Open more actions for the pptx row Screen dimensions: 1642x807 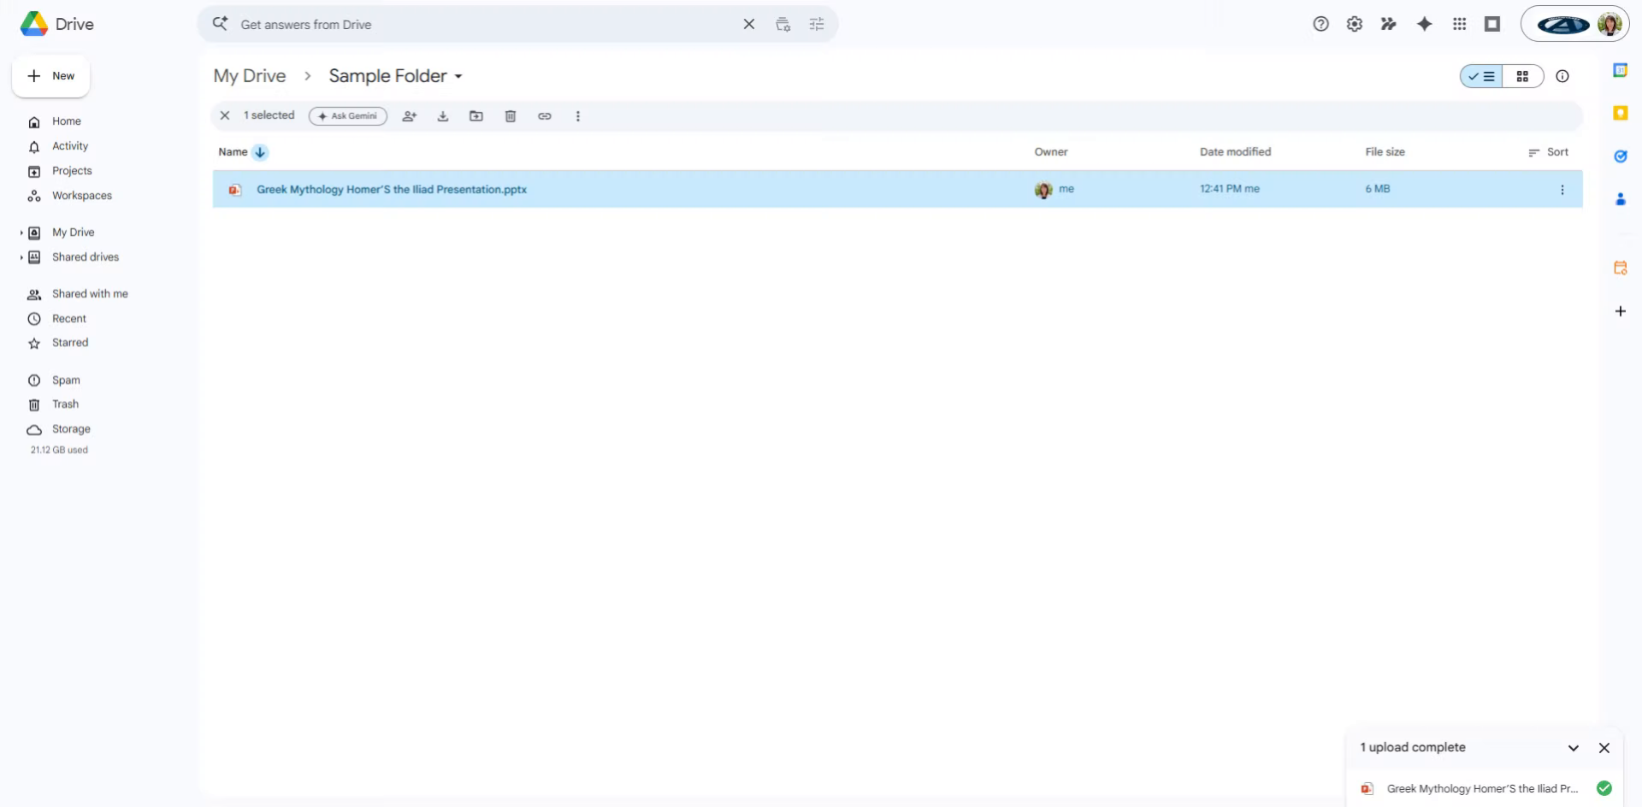[x=1562, y=190]
